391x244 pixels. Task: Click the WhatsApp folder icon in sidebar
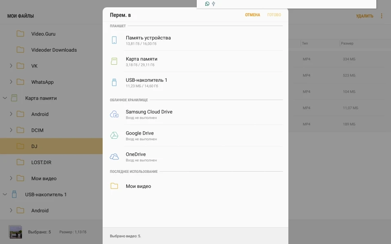pyautogui.click(x=20, y=82)
